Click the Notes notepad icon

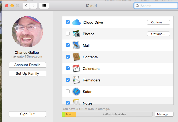[76, 102]
